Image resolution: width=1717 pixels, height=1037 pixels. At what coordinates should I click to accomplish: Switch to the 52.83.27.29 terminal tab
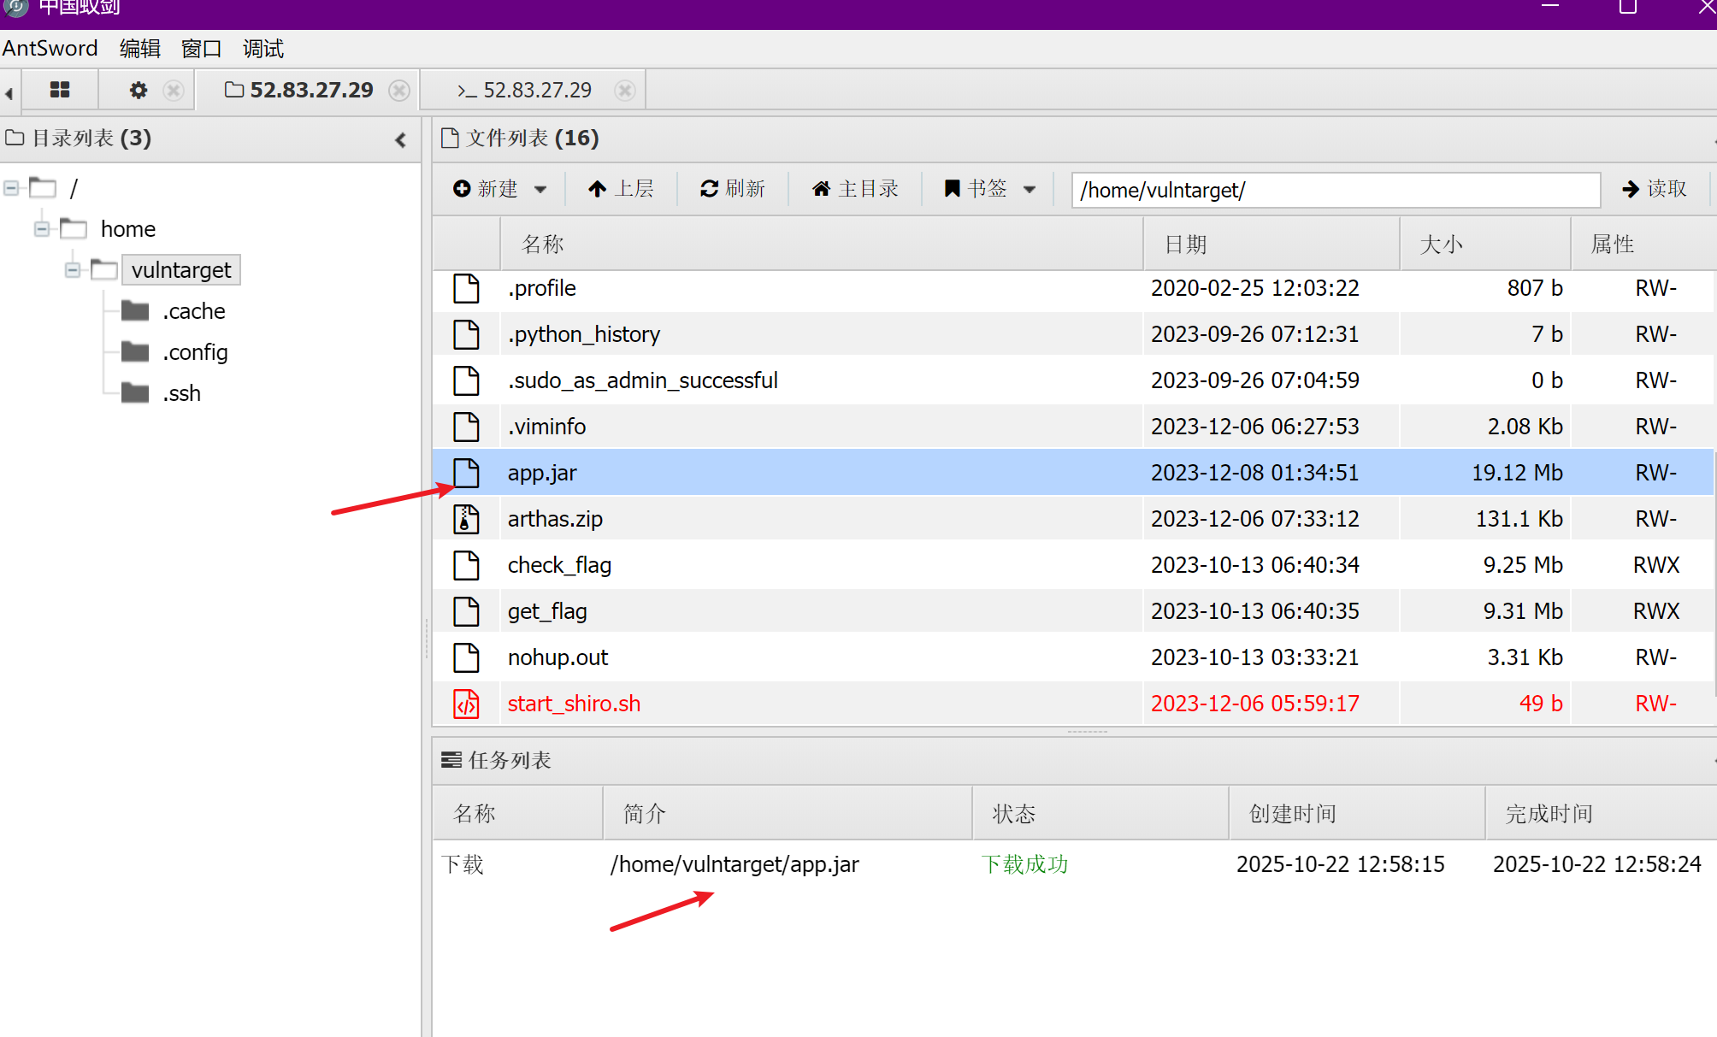tap(525, 90)
